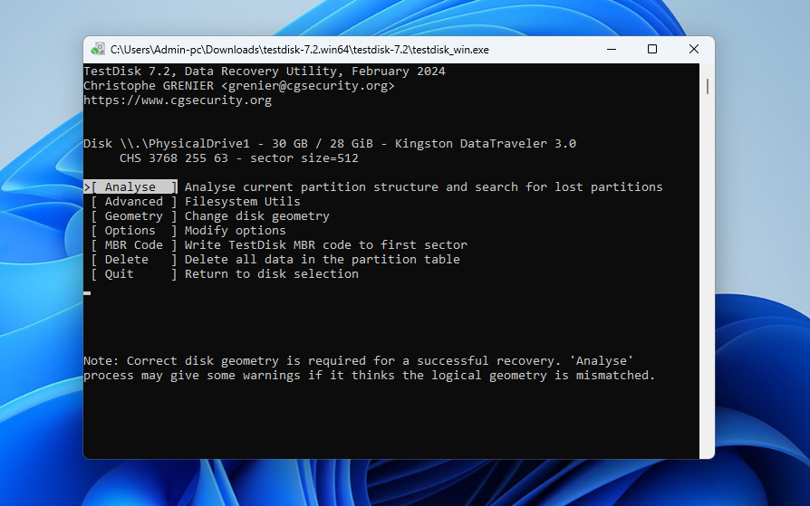
Task: Click 'Write TestDisk MBR code to first sector'
Action: point(326,244)
